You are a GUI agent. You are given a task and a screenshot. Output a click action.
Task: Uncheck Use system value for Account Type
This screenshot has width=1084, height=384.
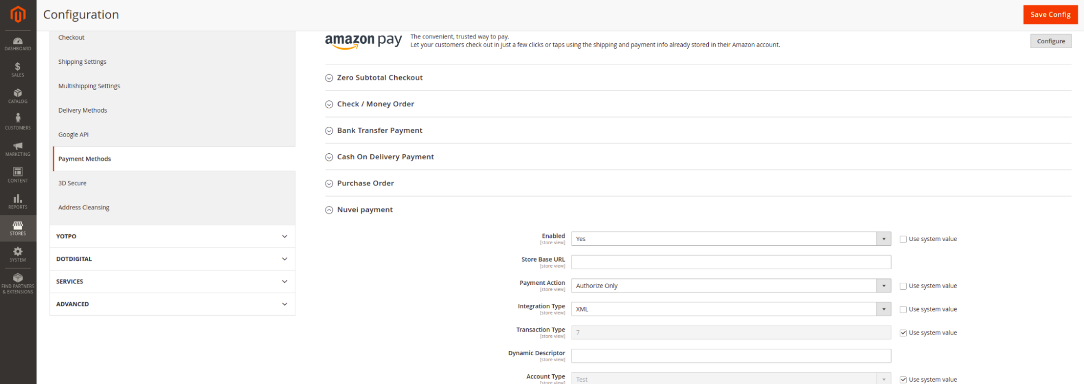903,380
